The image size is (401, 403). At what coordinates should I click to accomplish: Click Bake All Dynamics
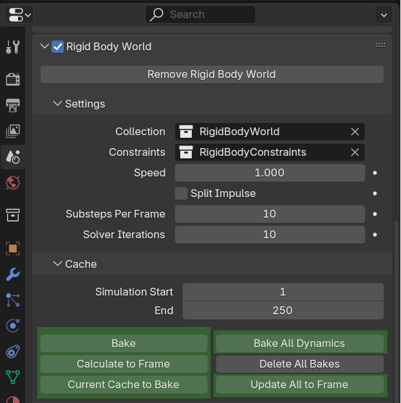[300, 343]
